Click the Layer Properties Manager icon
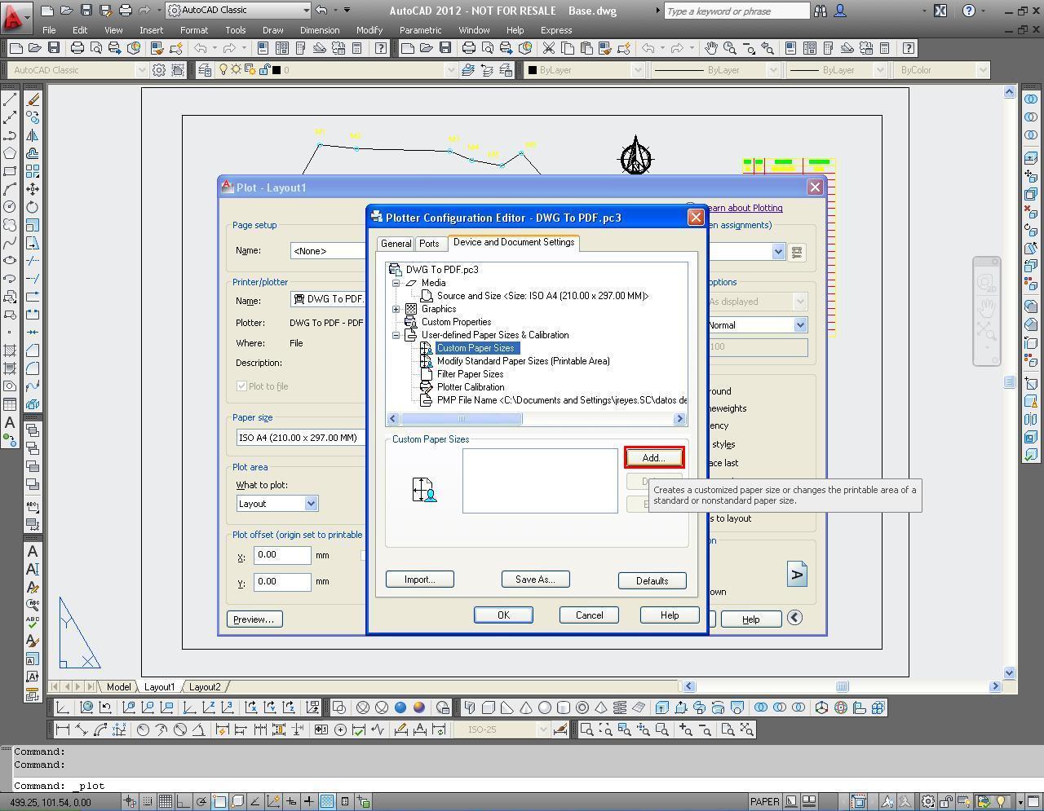Viewport: 1044px width, 811px height. click(205, 70)
